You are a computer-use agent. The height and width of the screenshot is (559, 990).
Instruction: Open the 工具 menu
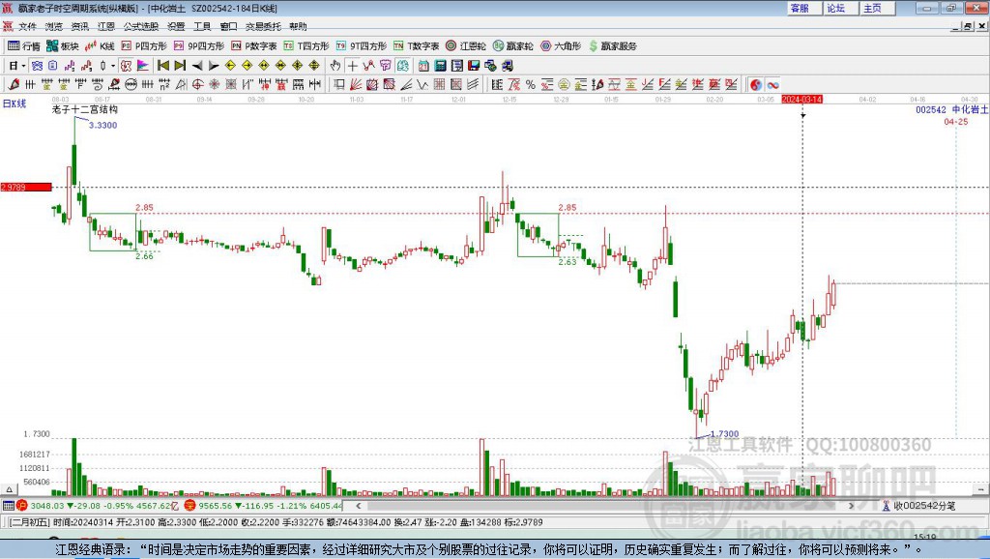[202, 26]
